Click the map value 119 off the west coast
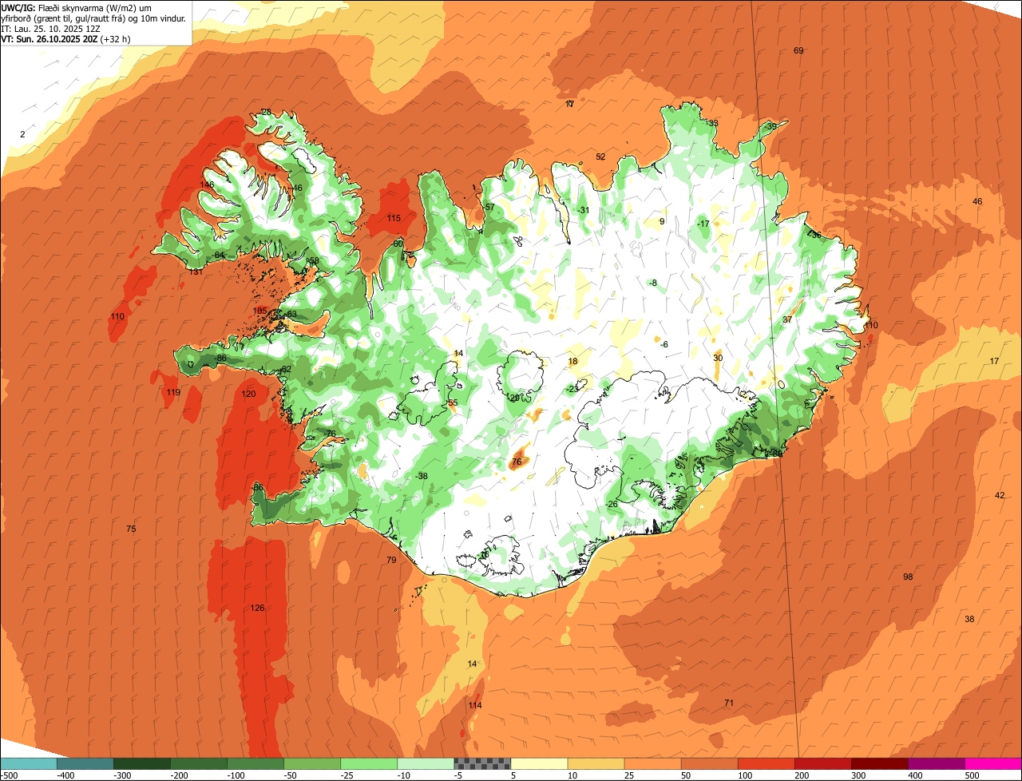1022x781 pixels. coord(173,392)
